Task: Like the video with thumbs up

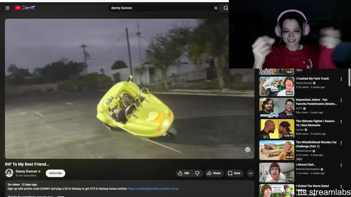Action: coord(183,173)
